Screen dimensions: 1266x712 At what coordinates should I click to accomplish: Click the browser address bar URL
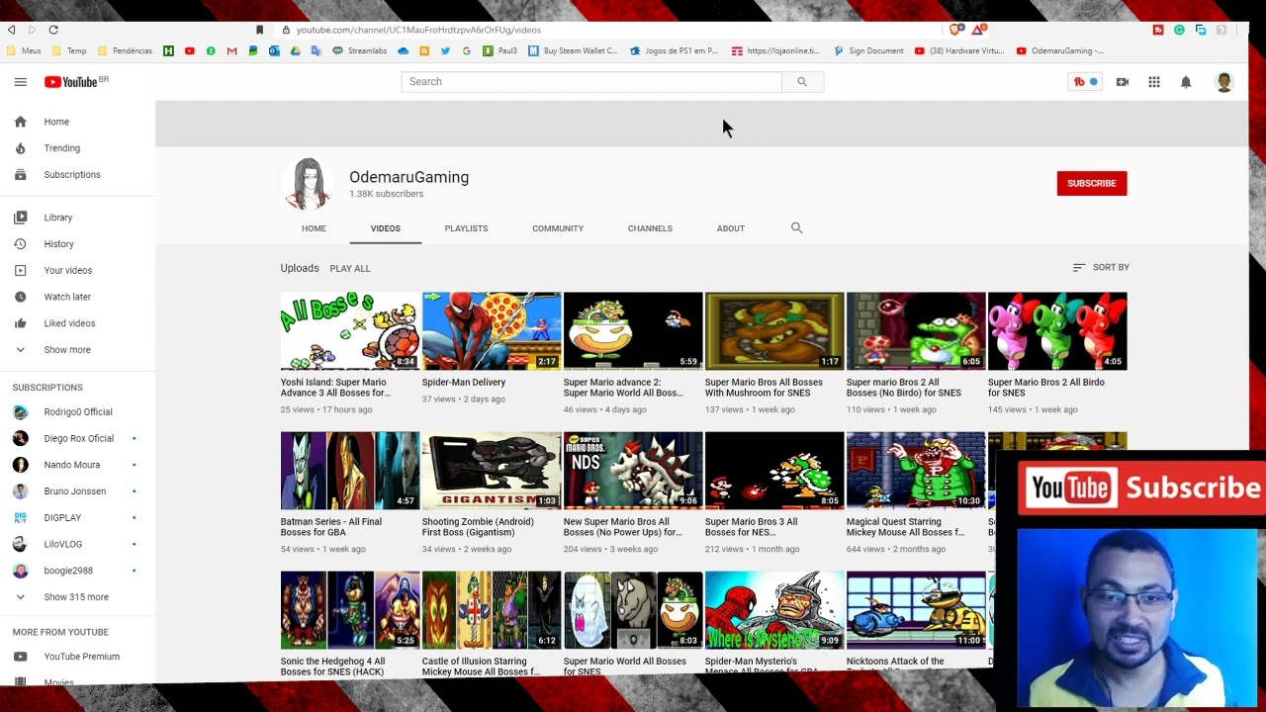pyautogui.click(x=419, y=30)
